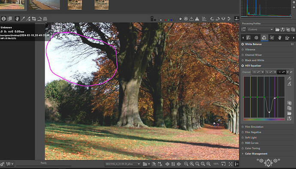The height and width of the screenshot is (169, 296).
Task: Flip the image horizontally
Action: [x=224, y=19]
